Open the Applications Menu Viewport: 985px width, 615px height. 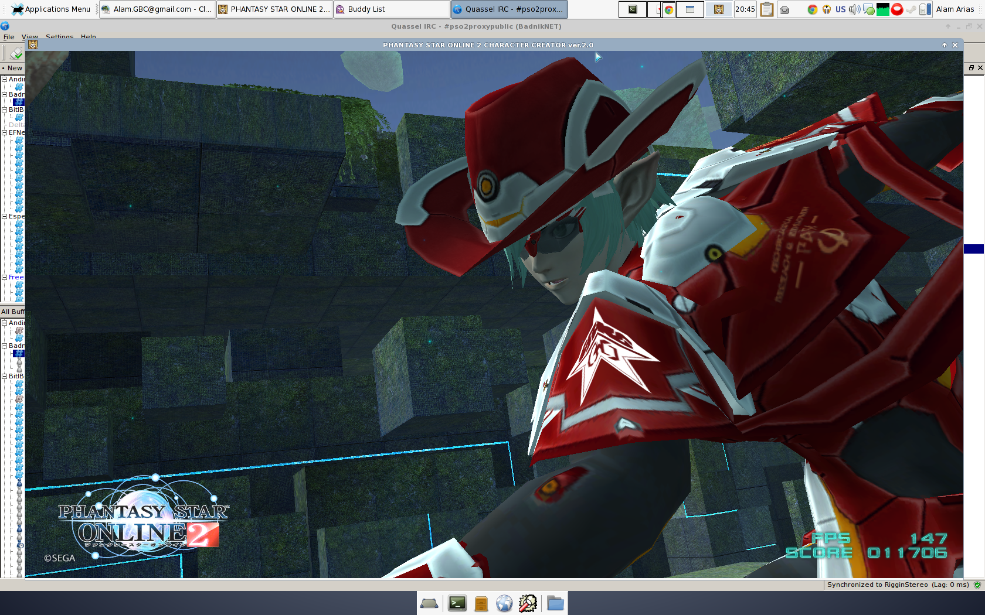tap(52, 9)
